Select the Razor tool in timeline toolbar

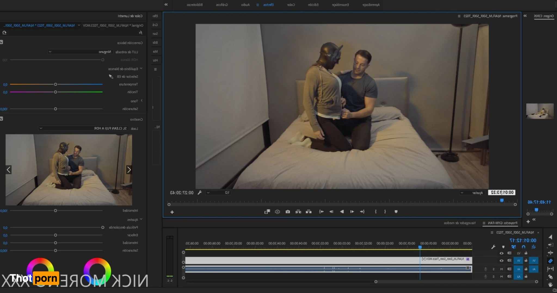[550, 261]
